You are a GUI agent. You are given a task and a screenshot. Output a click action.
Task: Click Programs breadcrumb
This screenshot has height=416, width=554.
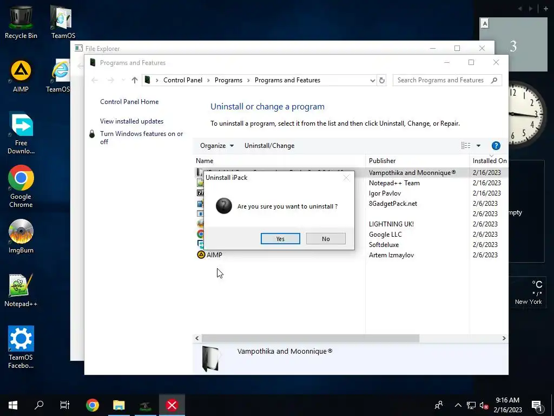point(228,80)
